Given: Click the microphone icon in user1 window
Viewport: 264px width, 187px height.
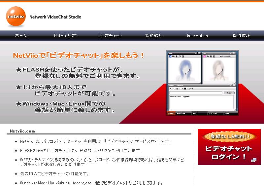Looking at the screenshot, I should point(177,56).
